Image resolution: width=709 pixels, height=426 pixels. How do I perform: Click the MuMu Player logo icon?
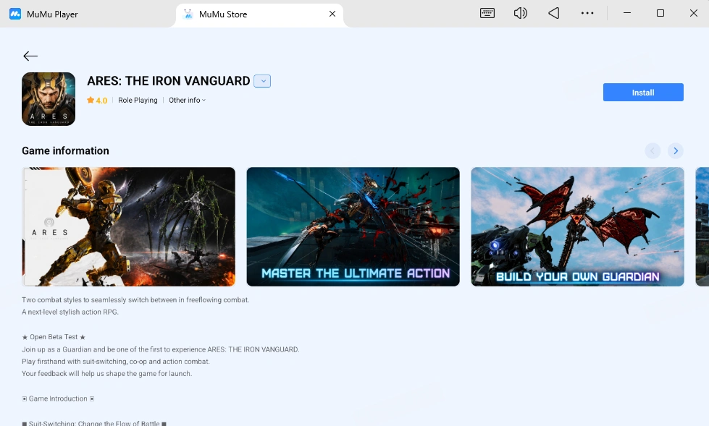[x=15, y=14]
